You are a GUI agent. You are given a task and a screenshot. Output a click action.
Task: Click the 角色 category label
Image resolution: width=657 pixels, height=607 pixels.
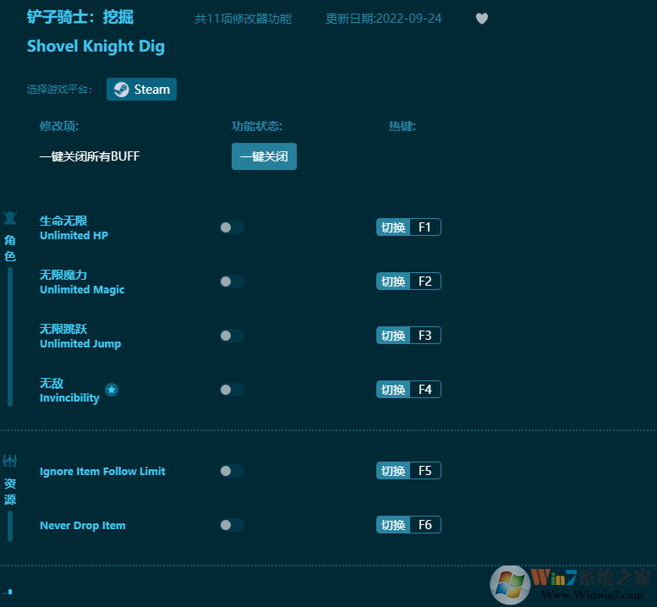10,248
